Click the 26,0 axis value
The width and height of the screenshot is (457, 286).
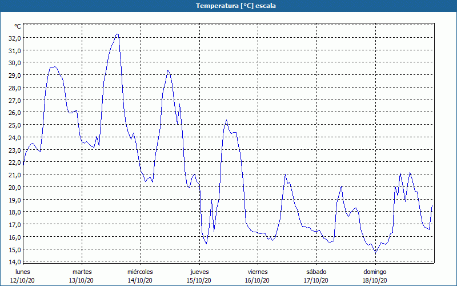pyautogui.click(x=15, y=113)
